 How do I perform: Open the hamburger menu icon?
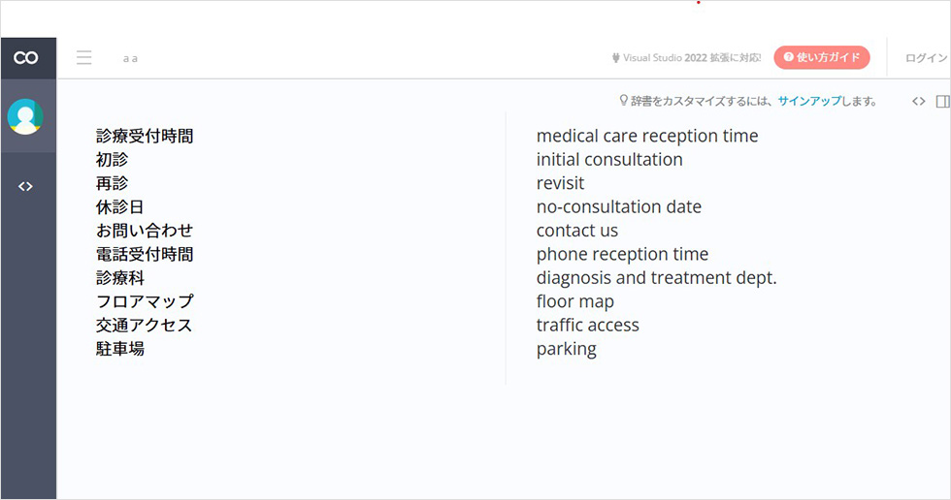[x=84, y=57]
